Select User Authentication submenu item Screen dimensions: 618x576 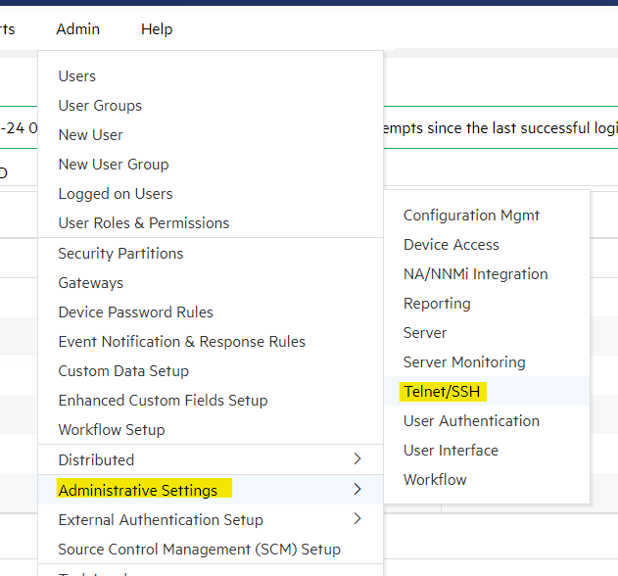click(x=471, y=421)
